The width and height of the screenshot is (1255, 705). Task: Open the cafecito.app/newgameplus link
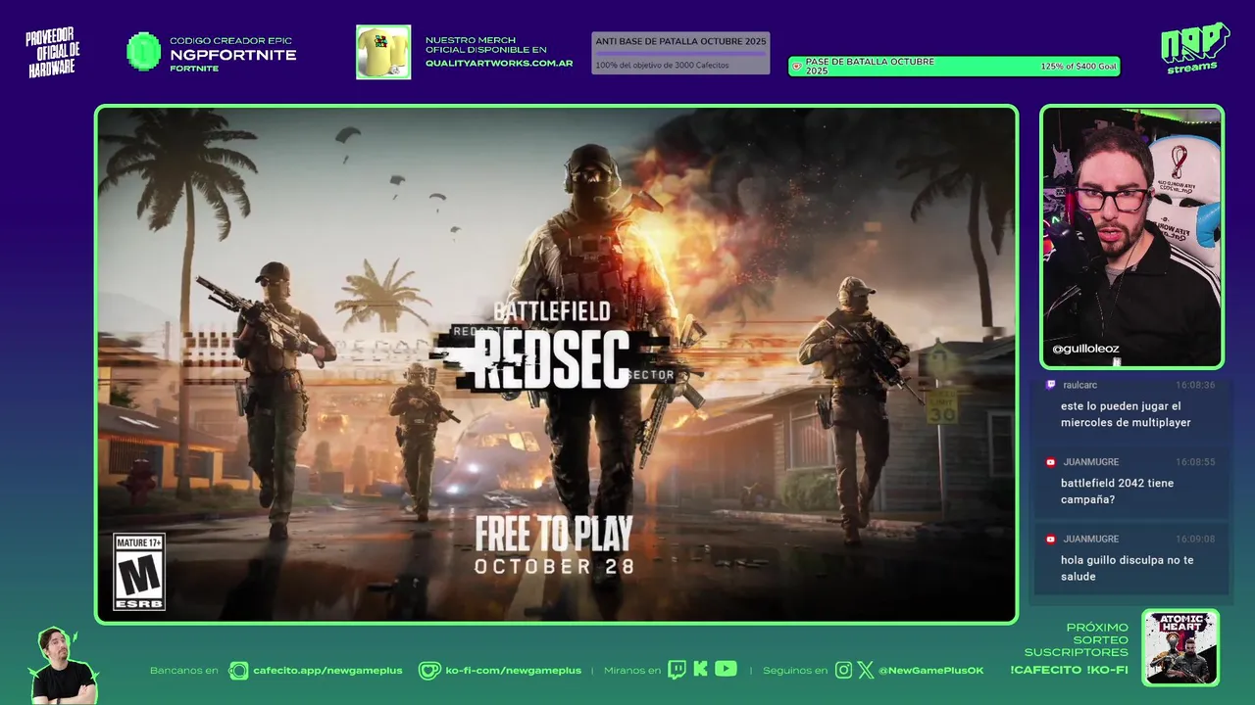[x=327, y=671]
